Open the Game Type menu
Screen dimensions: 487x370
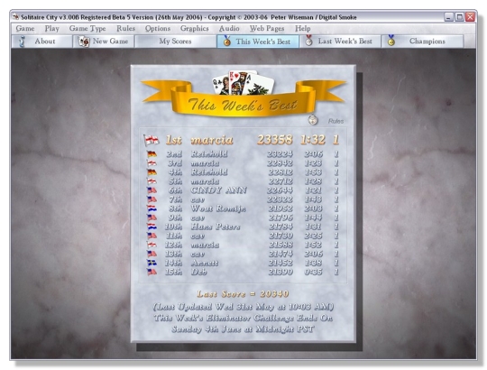(87, 29)
